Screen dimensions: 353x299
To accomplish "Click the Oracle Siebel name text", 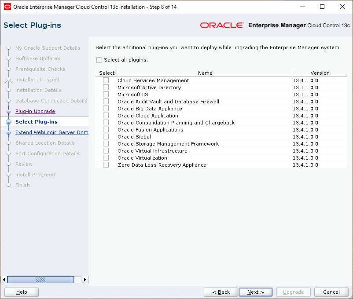I will tap(134, 137).
